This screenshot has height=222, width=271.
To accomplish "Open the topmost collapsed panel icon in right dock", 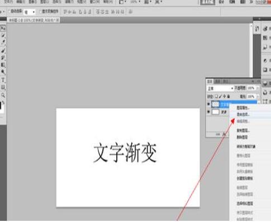I will point(265,29).
